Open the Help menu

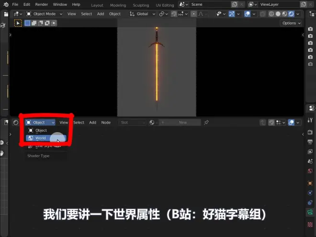[76, 4]
